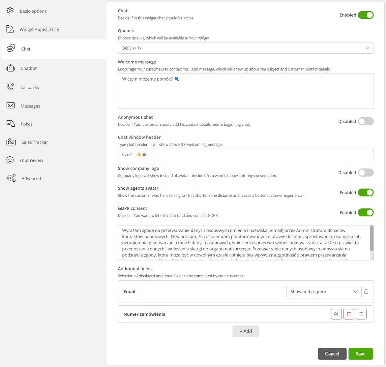Click the Pokes pointing hand icon

click(x=10, y=124)
